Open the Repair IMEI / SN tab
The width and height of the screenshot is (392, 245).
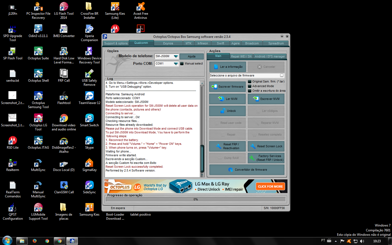tap(241, 56)
